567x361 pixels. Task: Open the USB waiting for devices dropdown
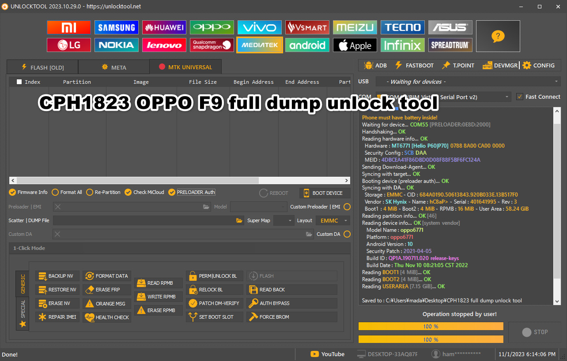pos(468,82)
